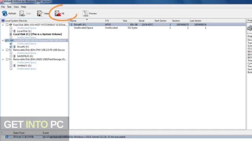Click the SAVEDFILES (E:) volume icon
This screenshot has height=141, width=252.
click(14, 56)
